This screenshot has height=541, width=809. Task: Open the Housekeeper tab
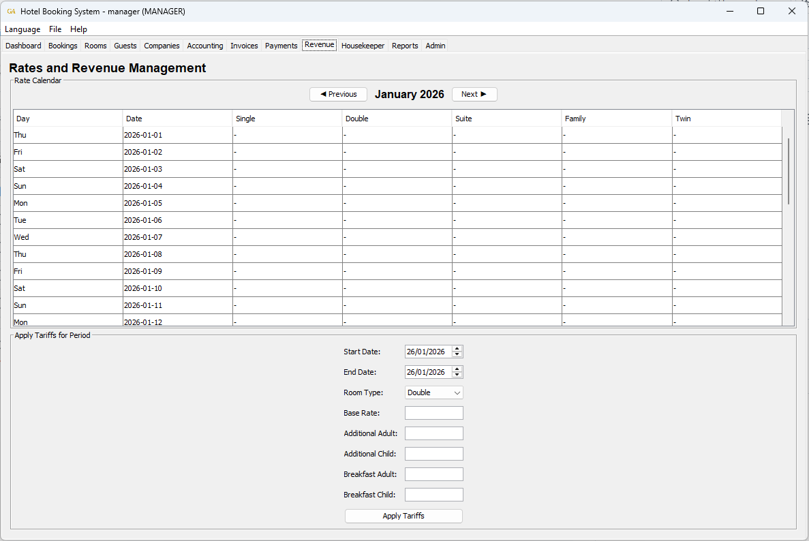coord(363,46)
